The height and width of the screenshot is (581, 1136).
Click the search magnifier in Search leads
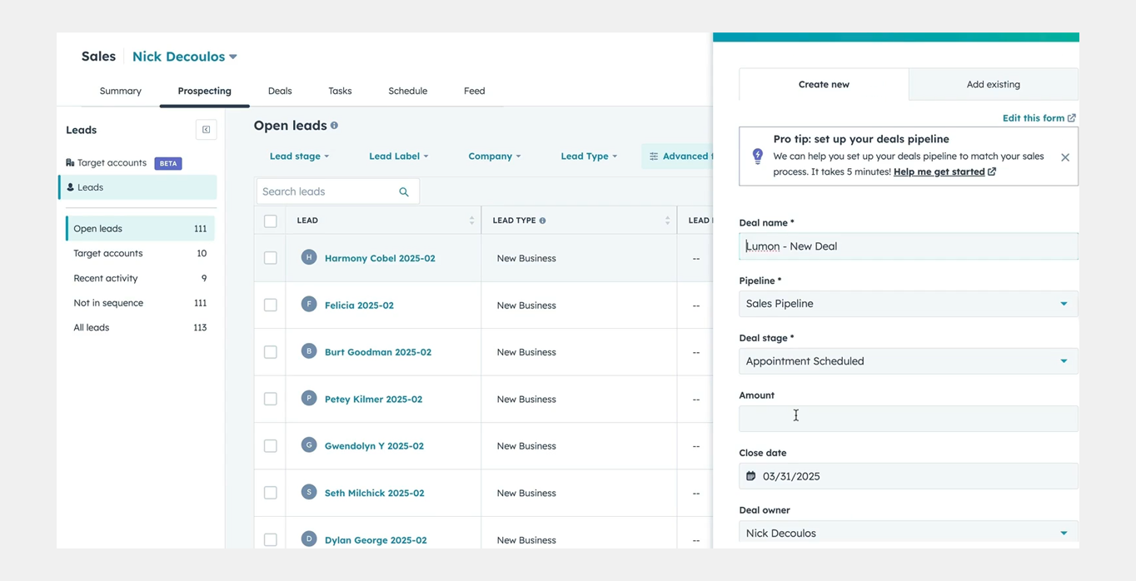pos(404,191)
